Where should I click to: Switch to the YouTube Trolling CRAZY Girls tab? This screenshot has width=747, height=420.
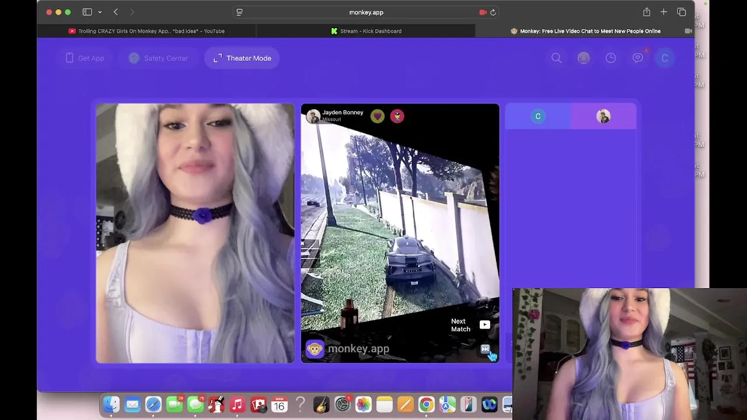click(146, 31)
